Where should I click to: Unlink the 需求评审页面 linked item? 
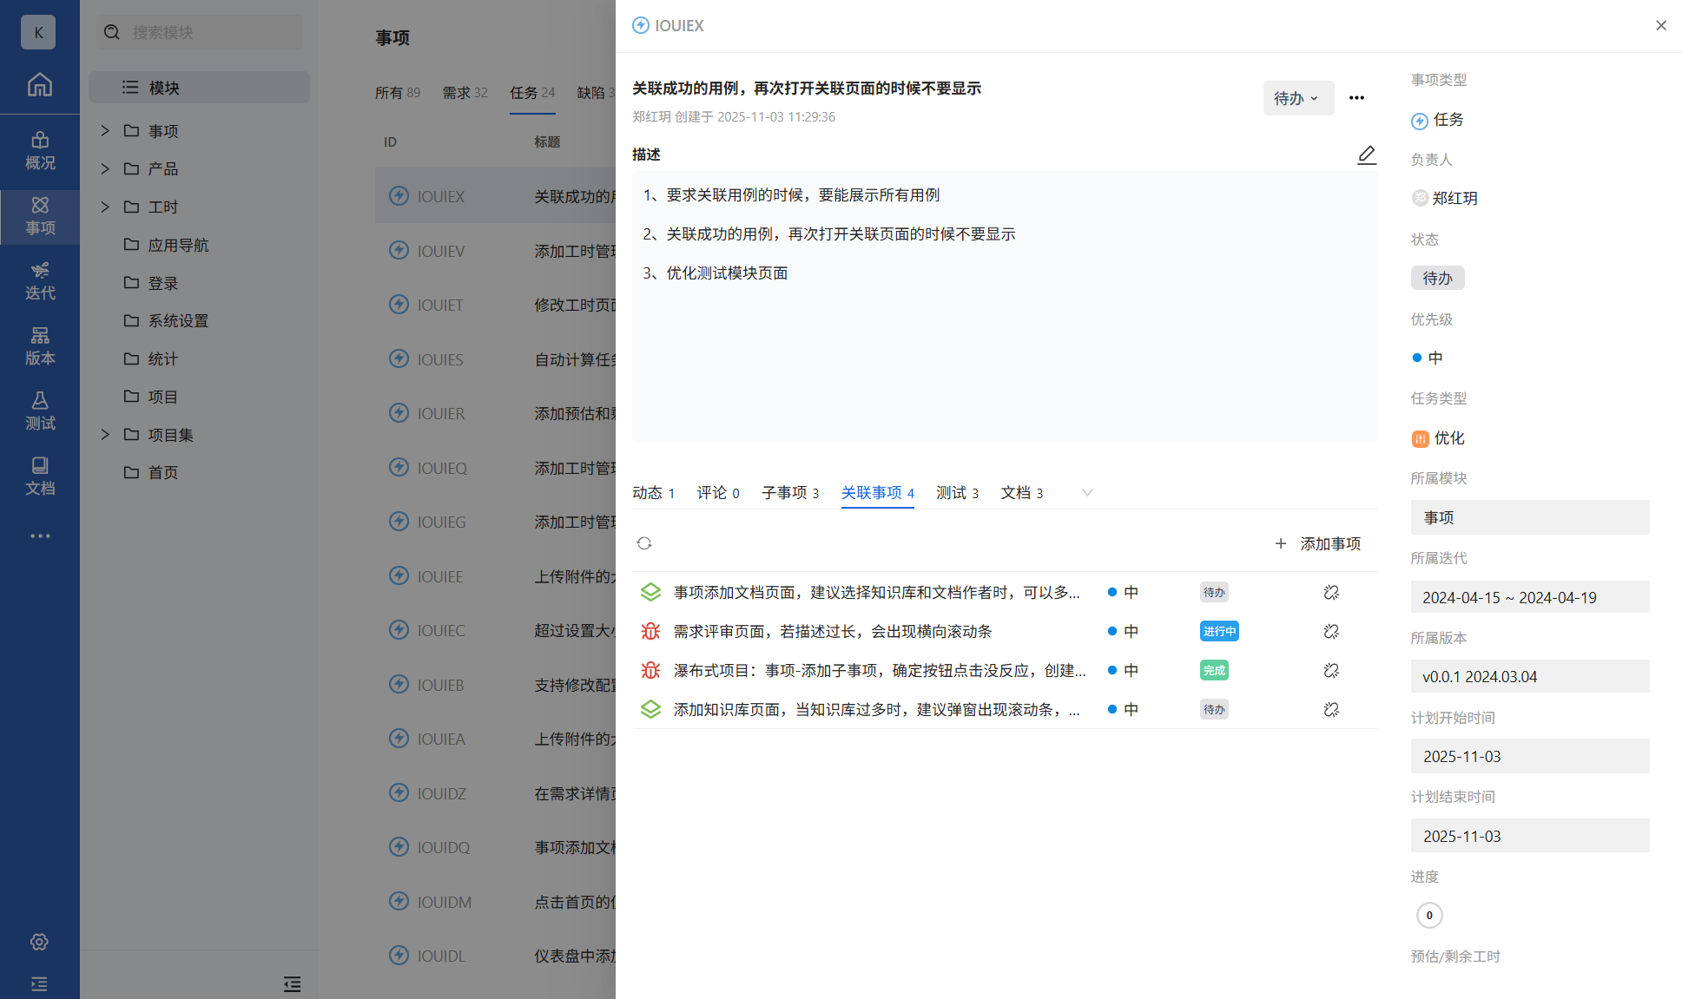(x=1330, y=632)
